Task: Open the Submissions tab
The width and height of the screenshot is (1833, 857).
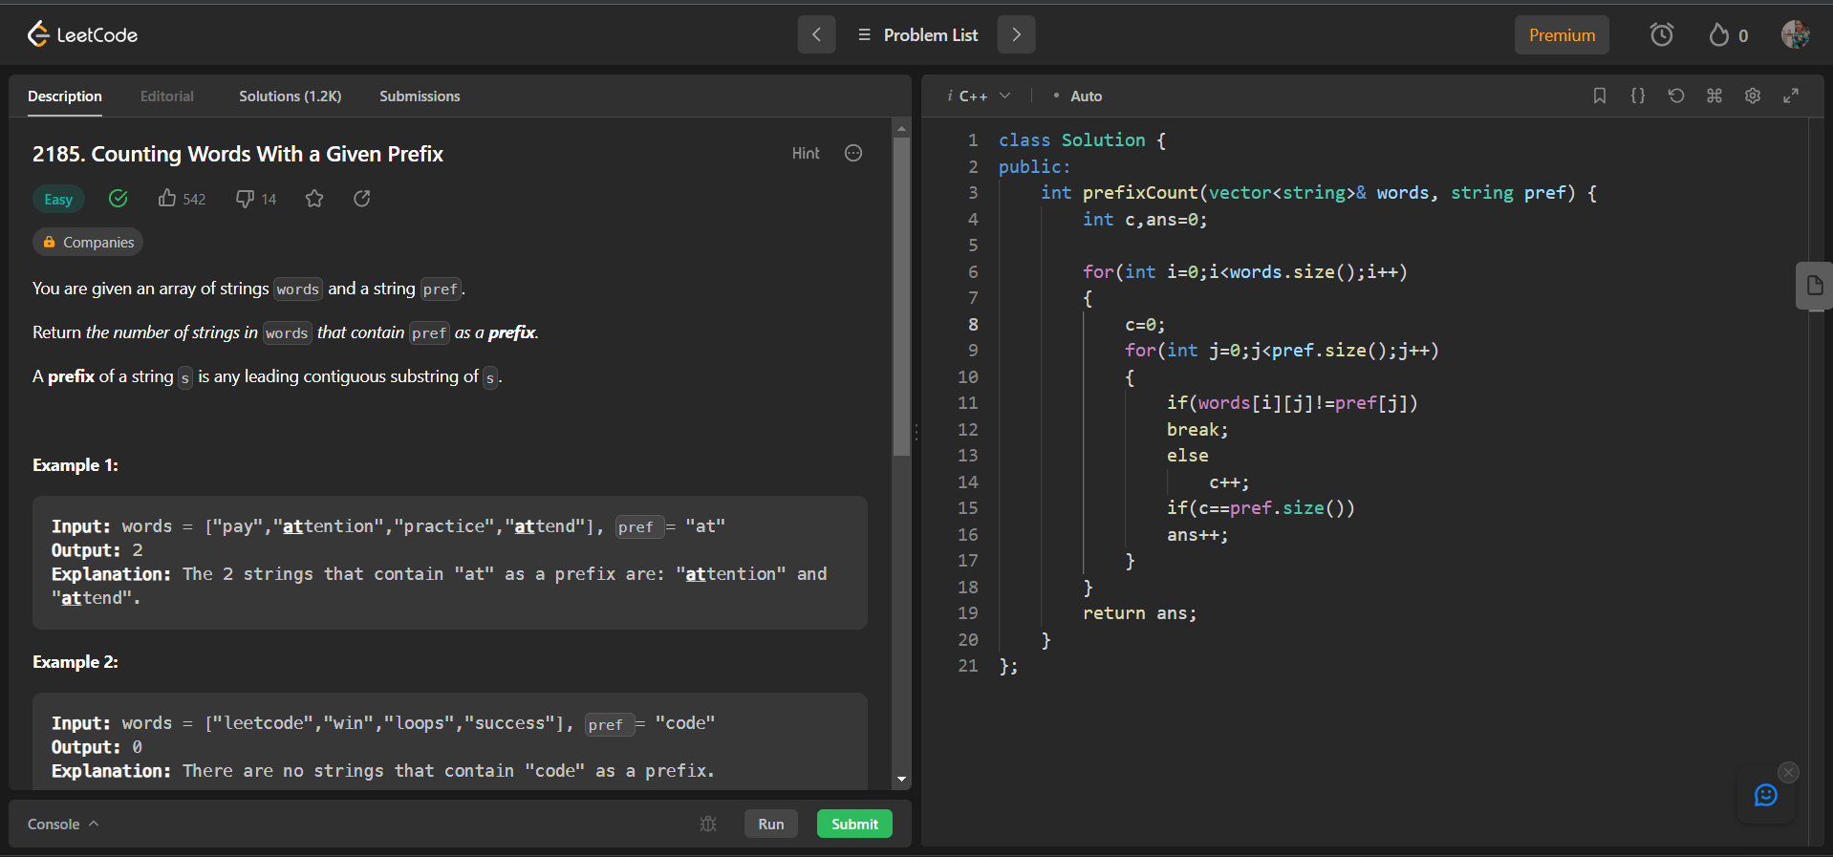Action: pos(420,96)
